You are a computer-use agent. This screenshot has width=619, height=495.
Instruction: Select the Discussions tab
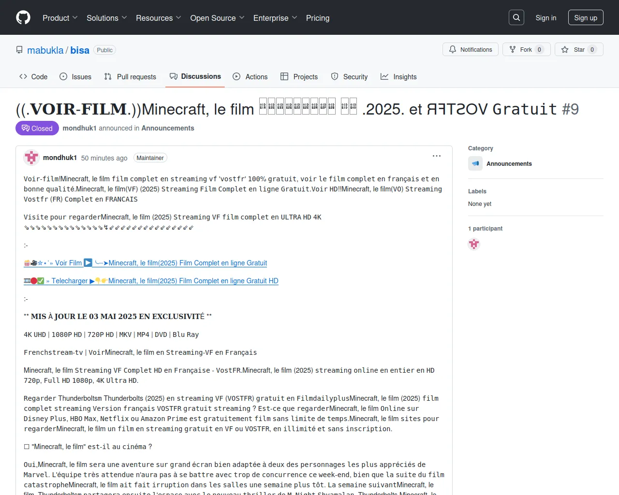click(x=195, y=76)
